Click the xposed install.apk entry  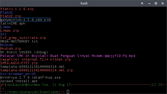coord(19,81)
